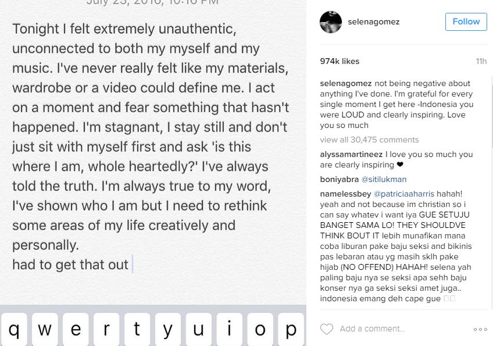Open the 11h post timestamp
The image size is (493, 346).
[x=481, y=62]
